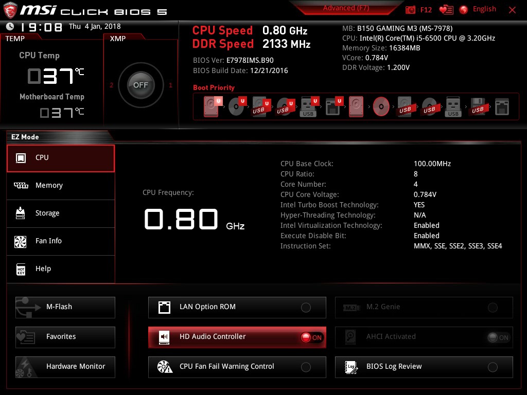Select the red legacy CD/DVD boot icon
The height and width of the screenshot is (395, 527).
pos(381,106)
